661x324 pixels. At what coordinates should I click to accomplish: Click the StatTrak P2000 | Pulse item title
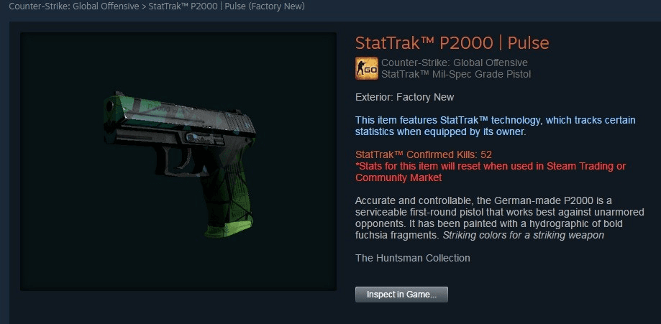(x=452, y=43)
